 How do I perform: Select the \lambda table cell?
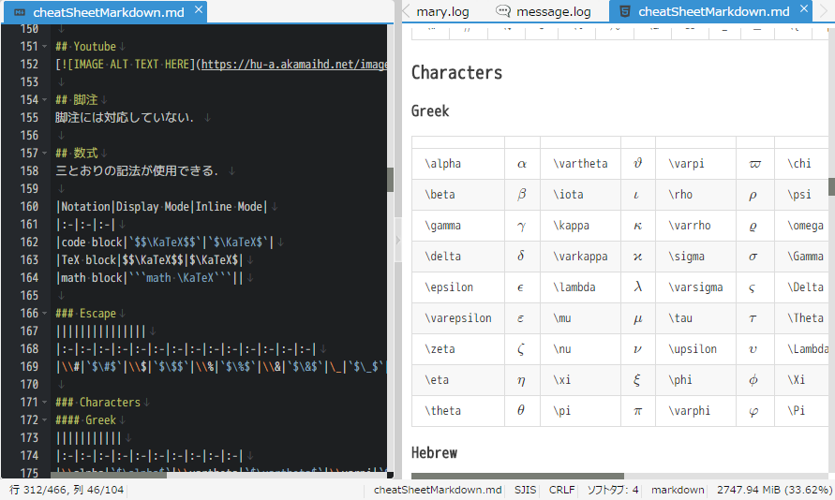(580, 287)
